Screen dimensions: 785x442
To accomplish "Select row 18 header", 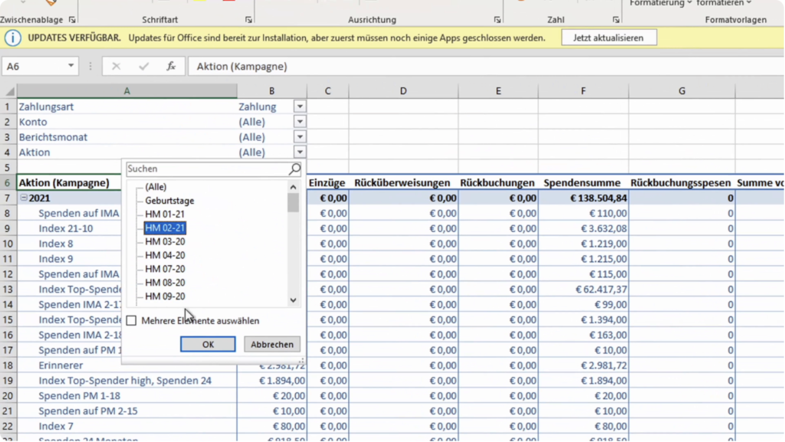I will tap(8, 365).
